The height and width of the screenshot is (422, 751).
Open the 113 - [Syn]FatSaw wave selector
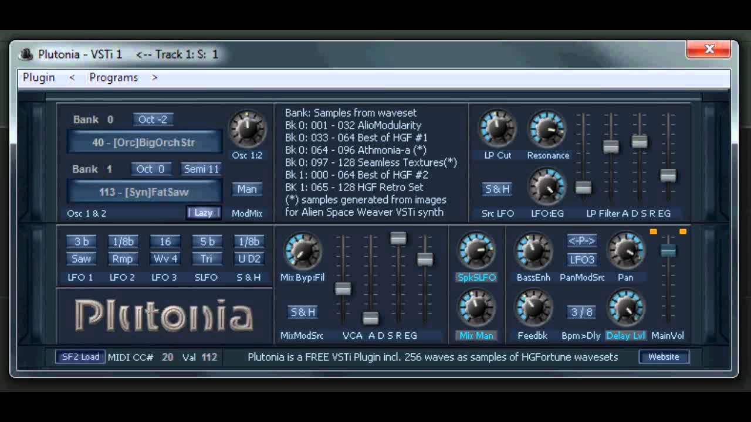pos(144,192)
